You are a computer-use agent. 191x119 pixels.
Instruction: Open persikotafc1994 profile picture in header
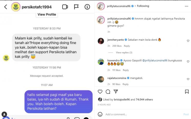click(16, 7)
